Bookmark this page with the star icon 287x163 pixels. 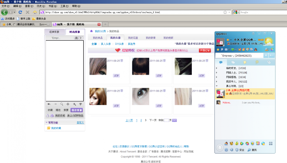225,12
